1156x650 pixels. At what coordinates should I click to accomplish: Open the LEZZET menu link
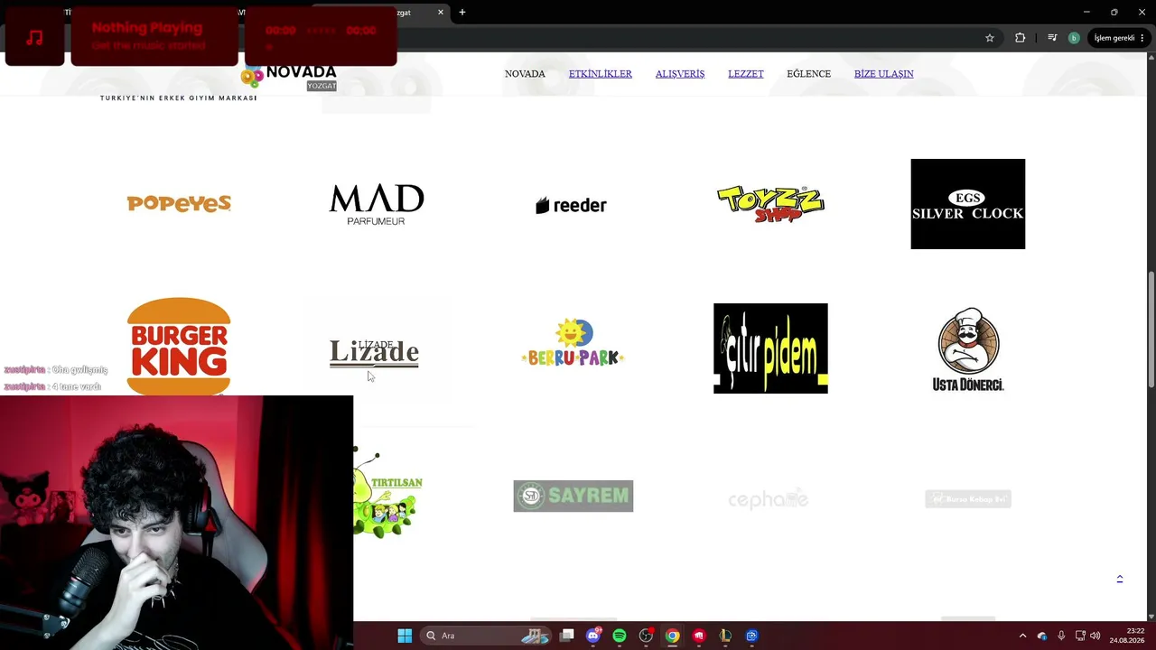pos(746,74)
